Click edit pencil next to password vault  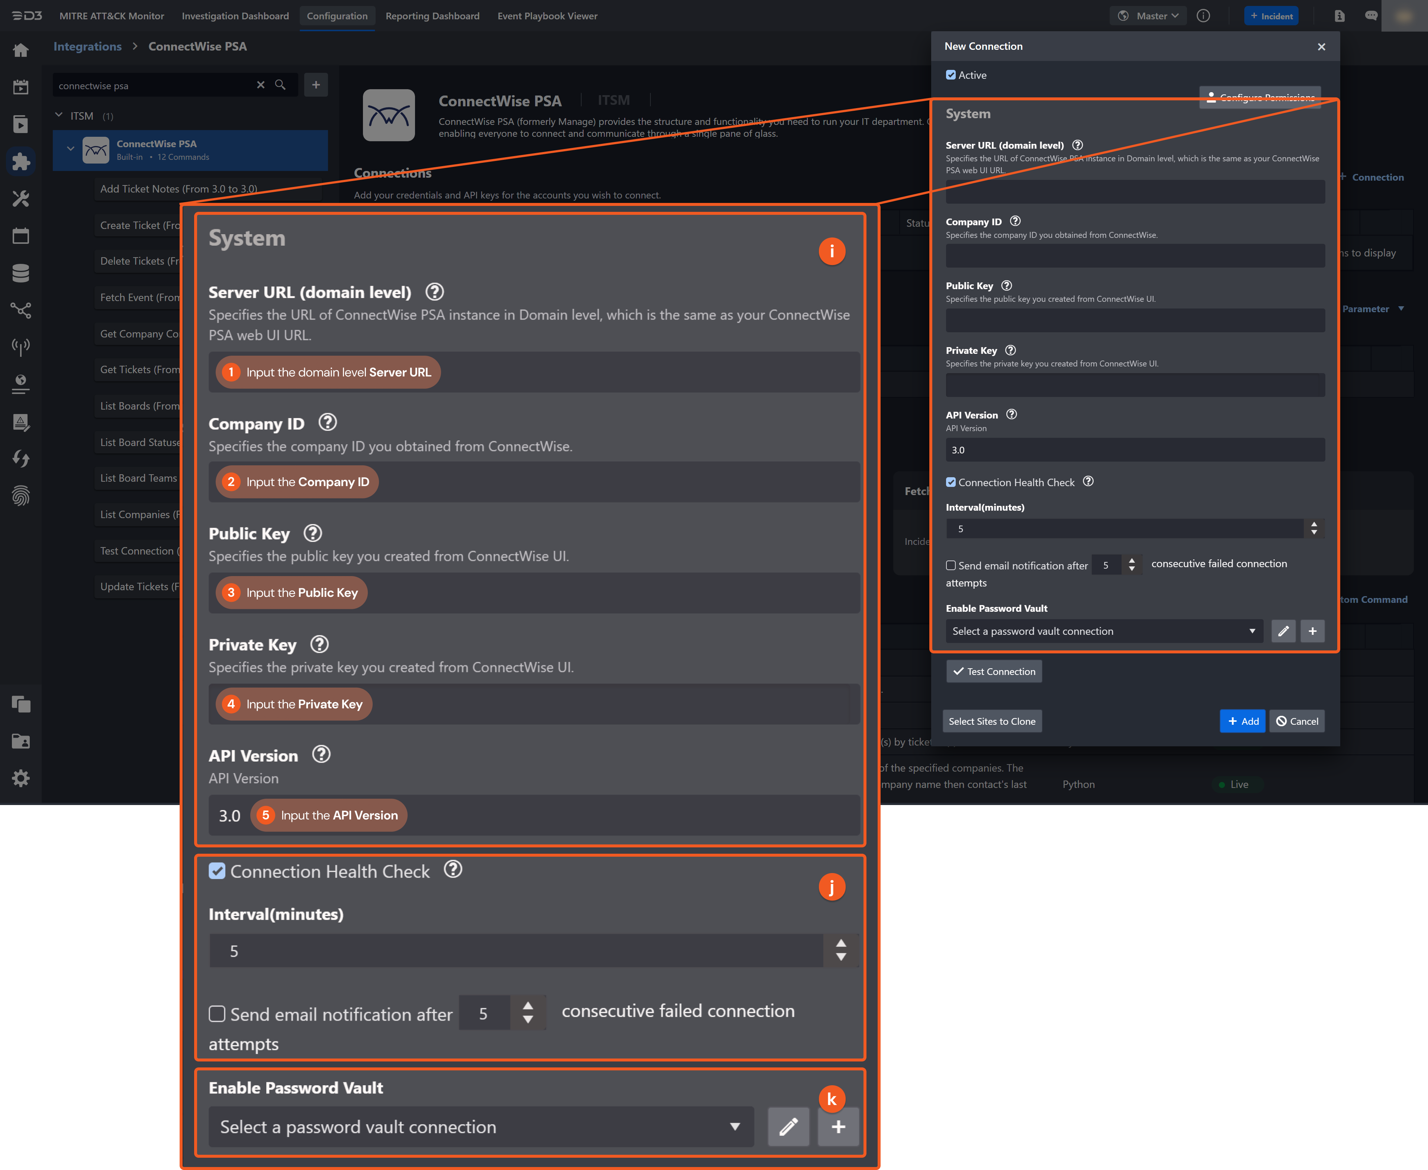click(x=1283, y=631)
